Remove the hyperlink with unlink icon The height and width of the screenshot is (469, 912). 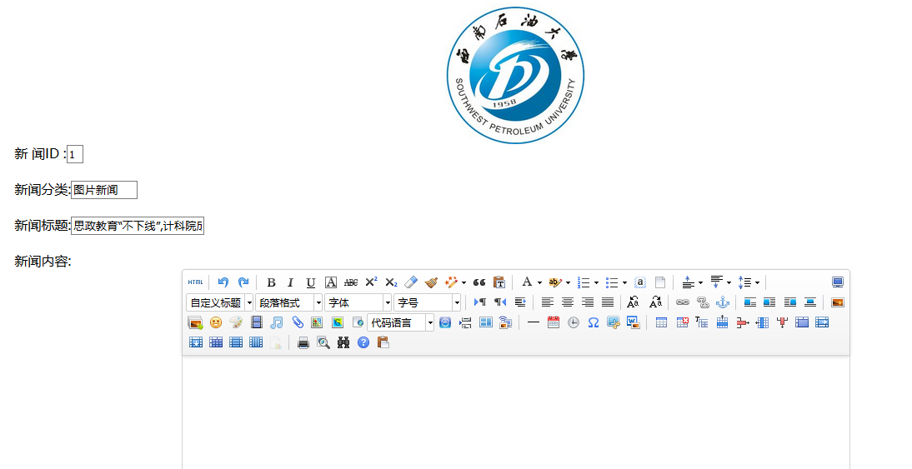click(703, 302)
